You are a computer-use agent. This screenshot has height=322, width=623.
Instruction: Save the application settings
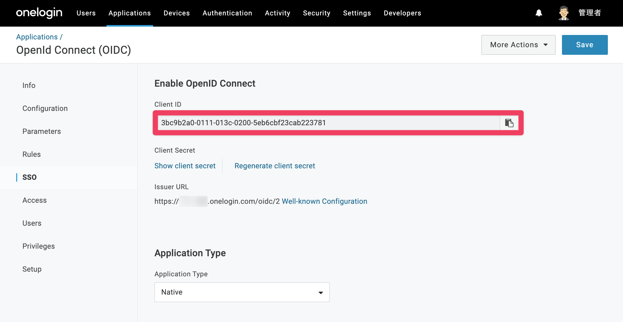[x=585, y=45]
